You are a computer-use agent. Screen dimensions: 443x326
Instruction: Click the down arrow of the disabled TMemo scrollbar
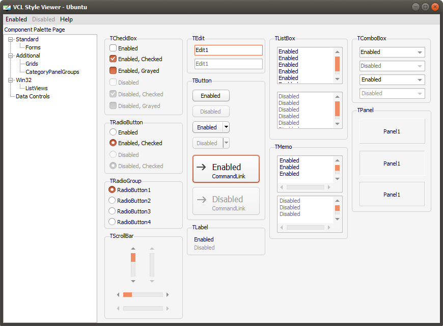[337, 219]
